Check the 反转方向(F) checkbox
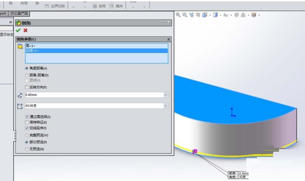This screenshot has width=305, height=181. tap(27, 87)
